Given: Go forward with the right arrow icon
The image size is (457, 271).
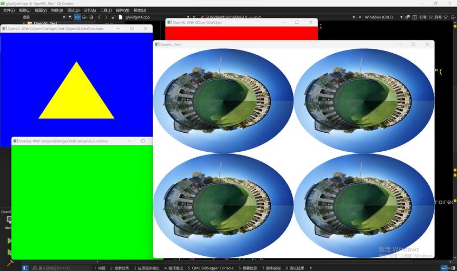Looking at the screenshot, I should (x=106, y=17).
